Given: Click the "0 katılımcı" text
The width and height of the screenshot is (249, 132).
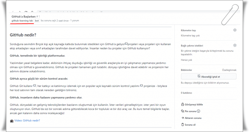Looking at the screenshot, I should pos(186,93).
